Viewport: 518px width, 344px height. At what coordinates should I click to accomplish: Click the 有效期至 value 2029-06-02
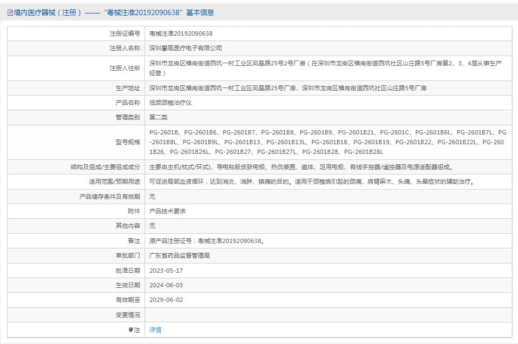pyautogui.click(x=166, y=300)
